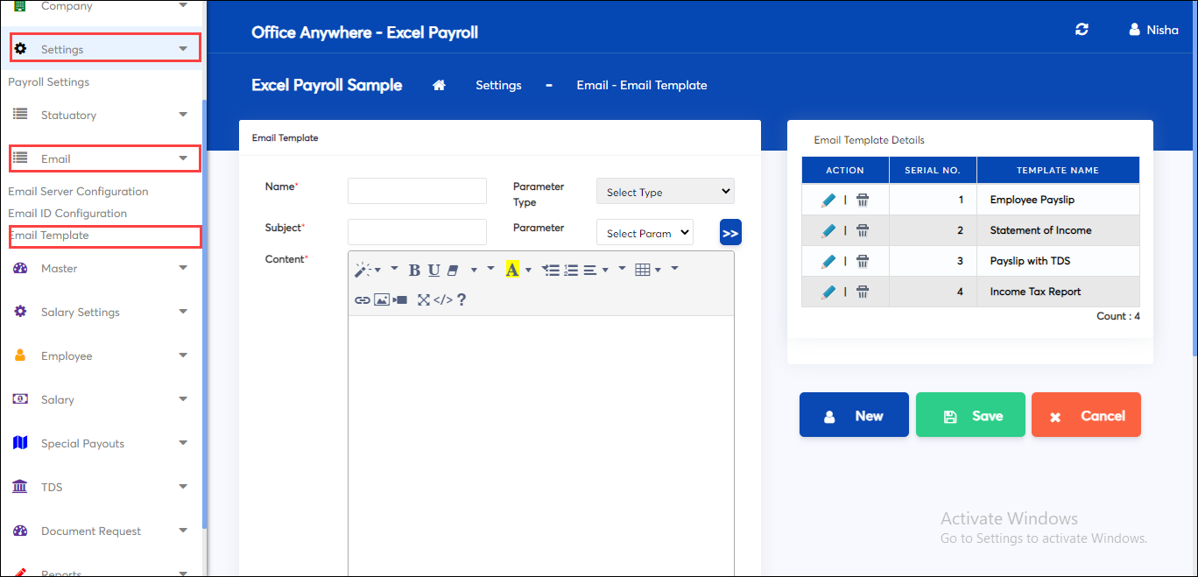Insert an ordered numbered list
The image size is (1198, 577).
[x=571, y=270]
